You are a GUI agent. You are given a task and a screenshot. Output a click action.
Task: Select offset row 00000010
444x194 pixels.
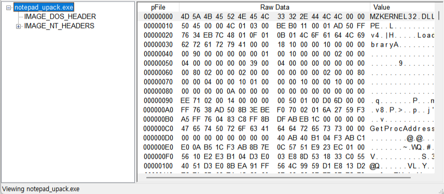click(286, 26)
